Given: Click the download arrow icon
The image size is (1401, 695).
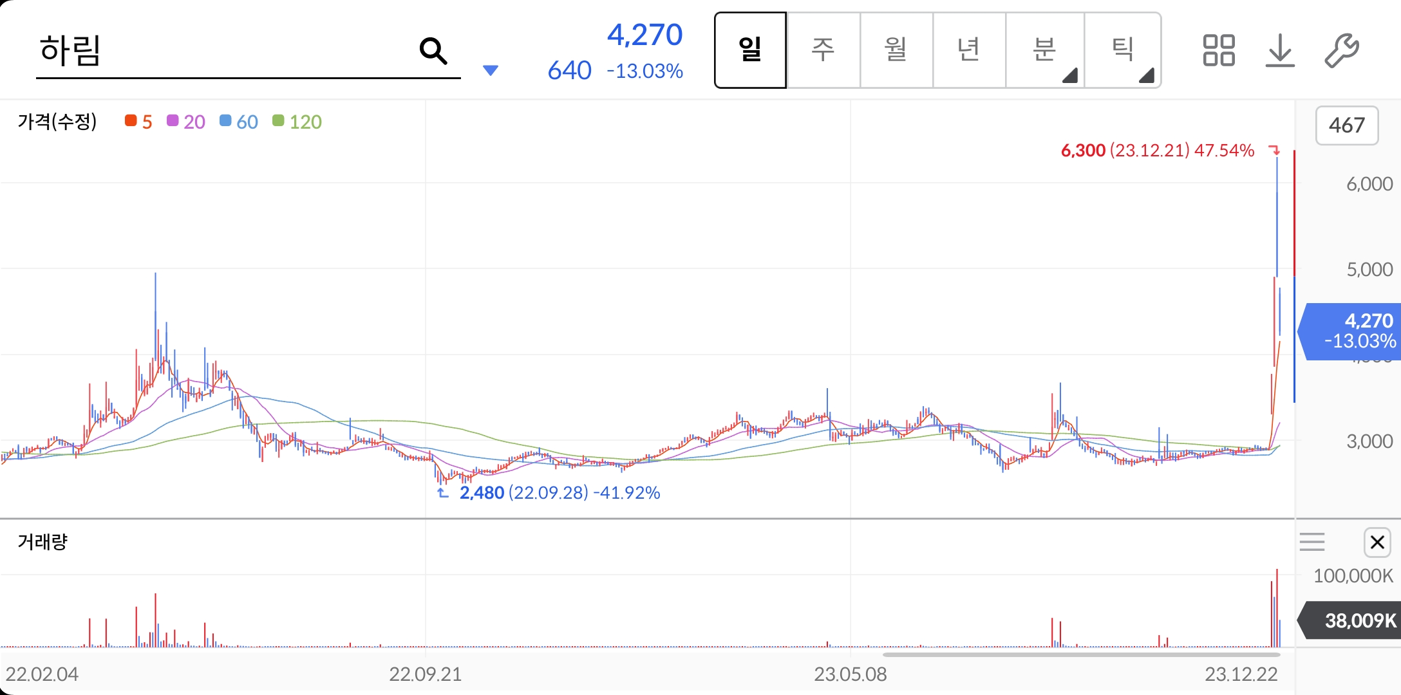Looking at the screenshot, I should click(1280, 50).
